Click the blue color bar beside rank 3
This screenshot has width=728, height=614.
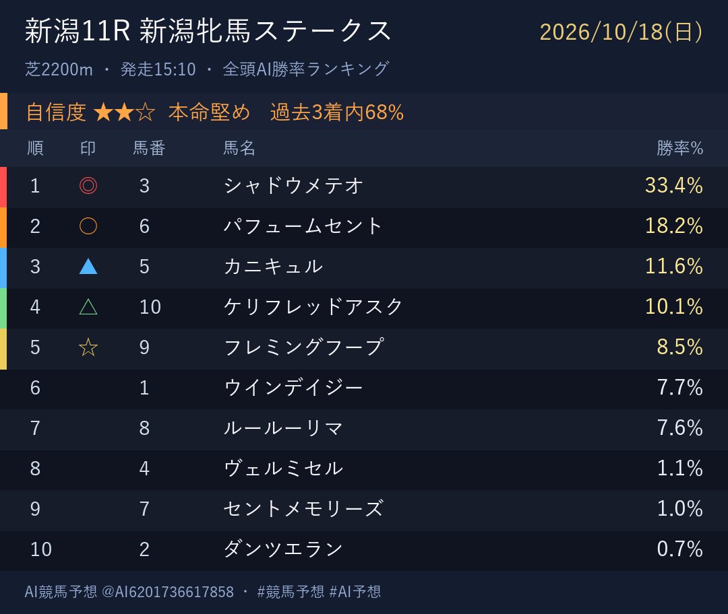[x=3, y=268]
